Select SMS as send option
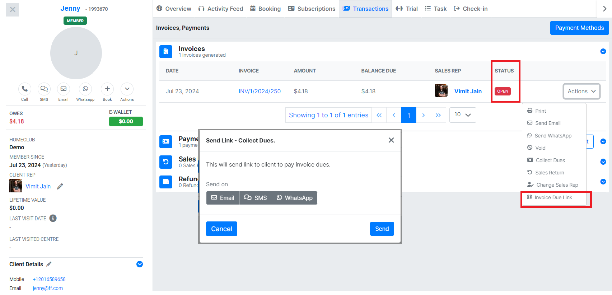This screenshot has width=612, height=295. pyautogui.click(x=256, y=198)
